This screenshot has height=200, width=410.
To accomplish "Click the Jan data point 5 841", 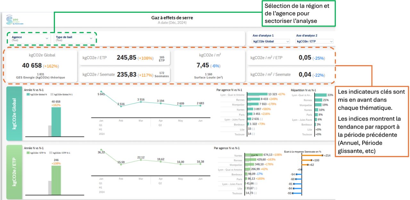I will (101, 92).
